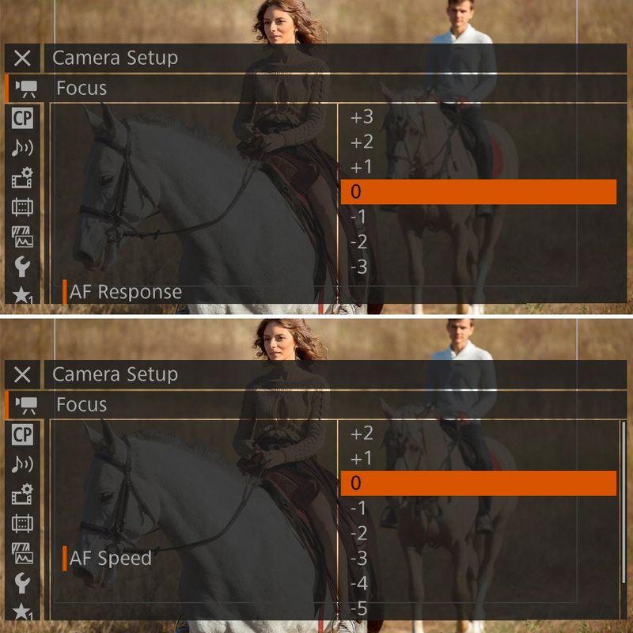Open System Setup wrench icon in bottom panel
The width and height of the screenshot is (633, 633).
click(x=22, y=583)
